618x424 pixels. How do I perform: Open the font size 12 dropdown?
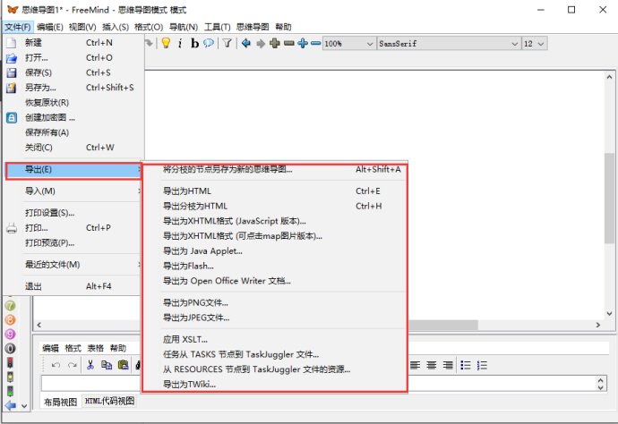pyautogui.click(x=534, y=43)
